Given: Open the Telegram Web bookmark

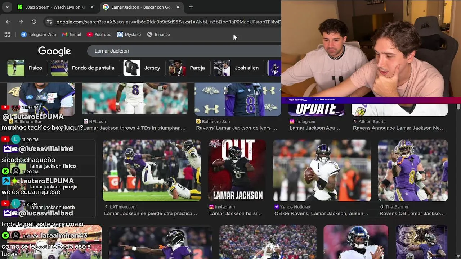Looking at the screenshot, I should (x=39, y=35).
